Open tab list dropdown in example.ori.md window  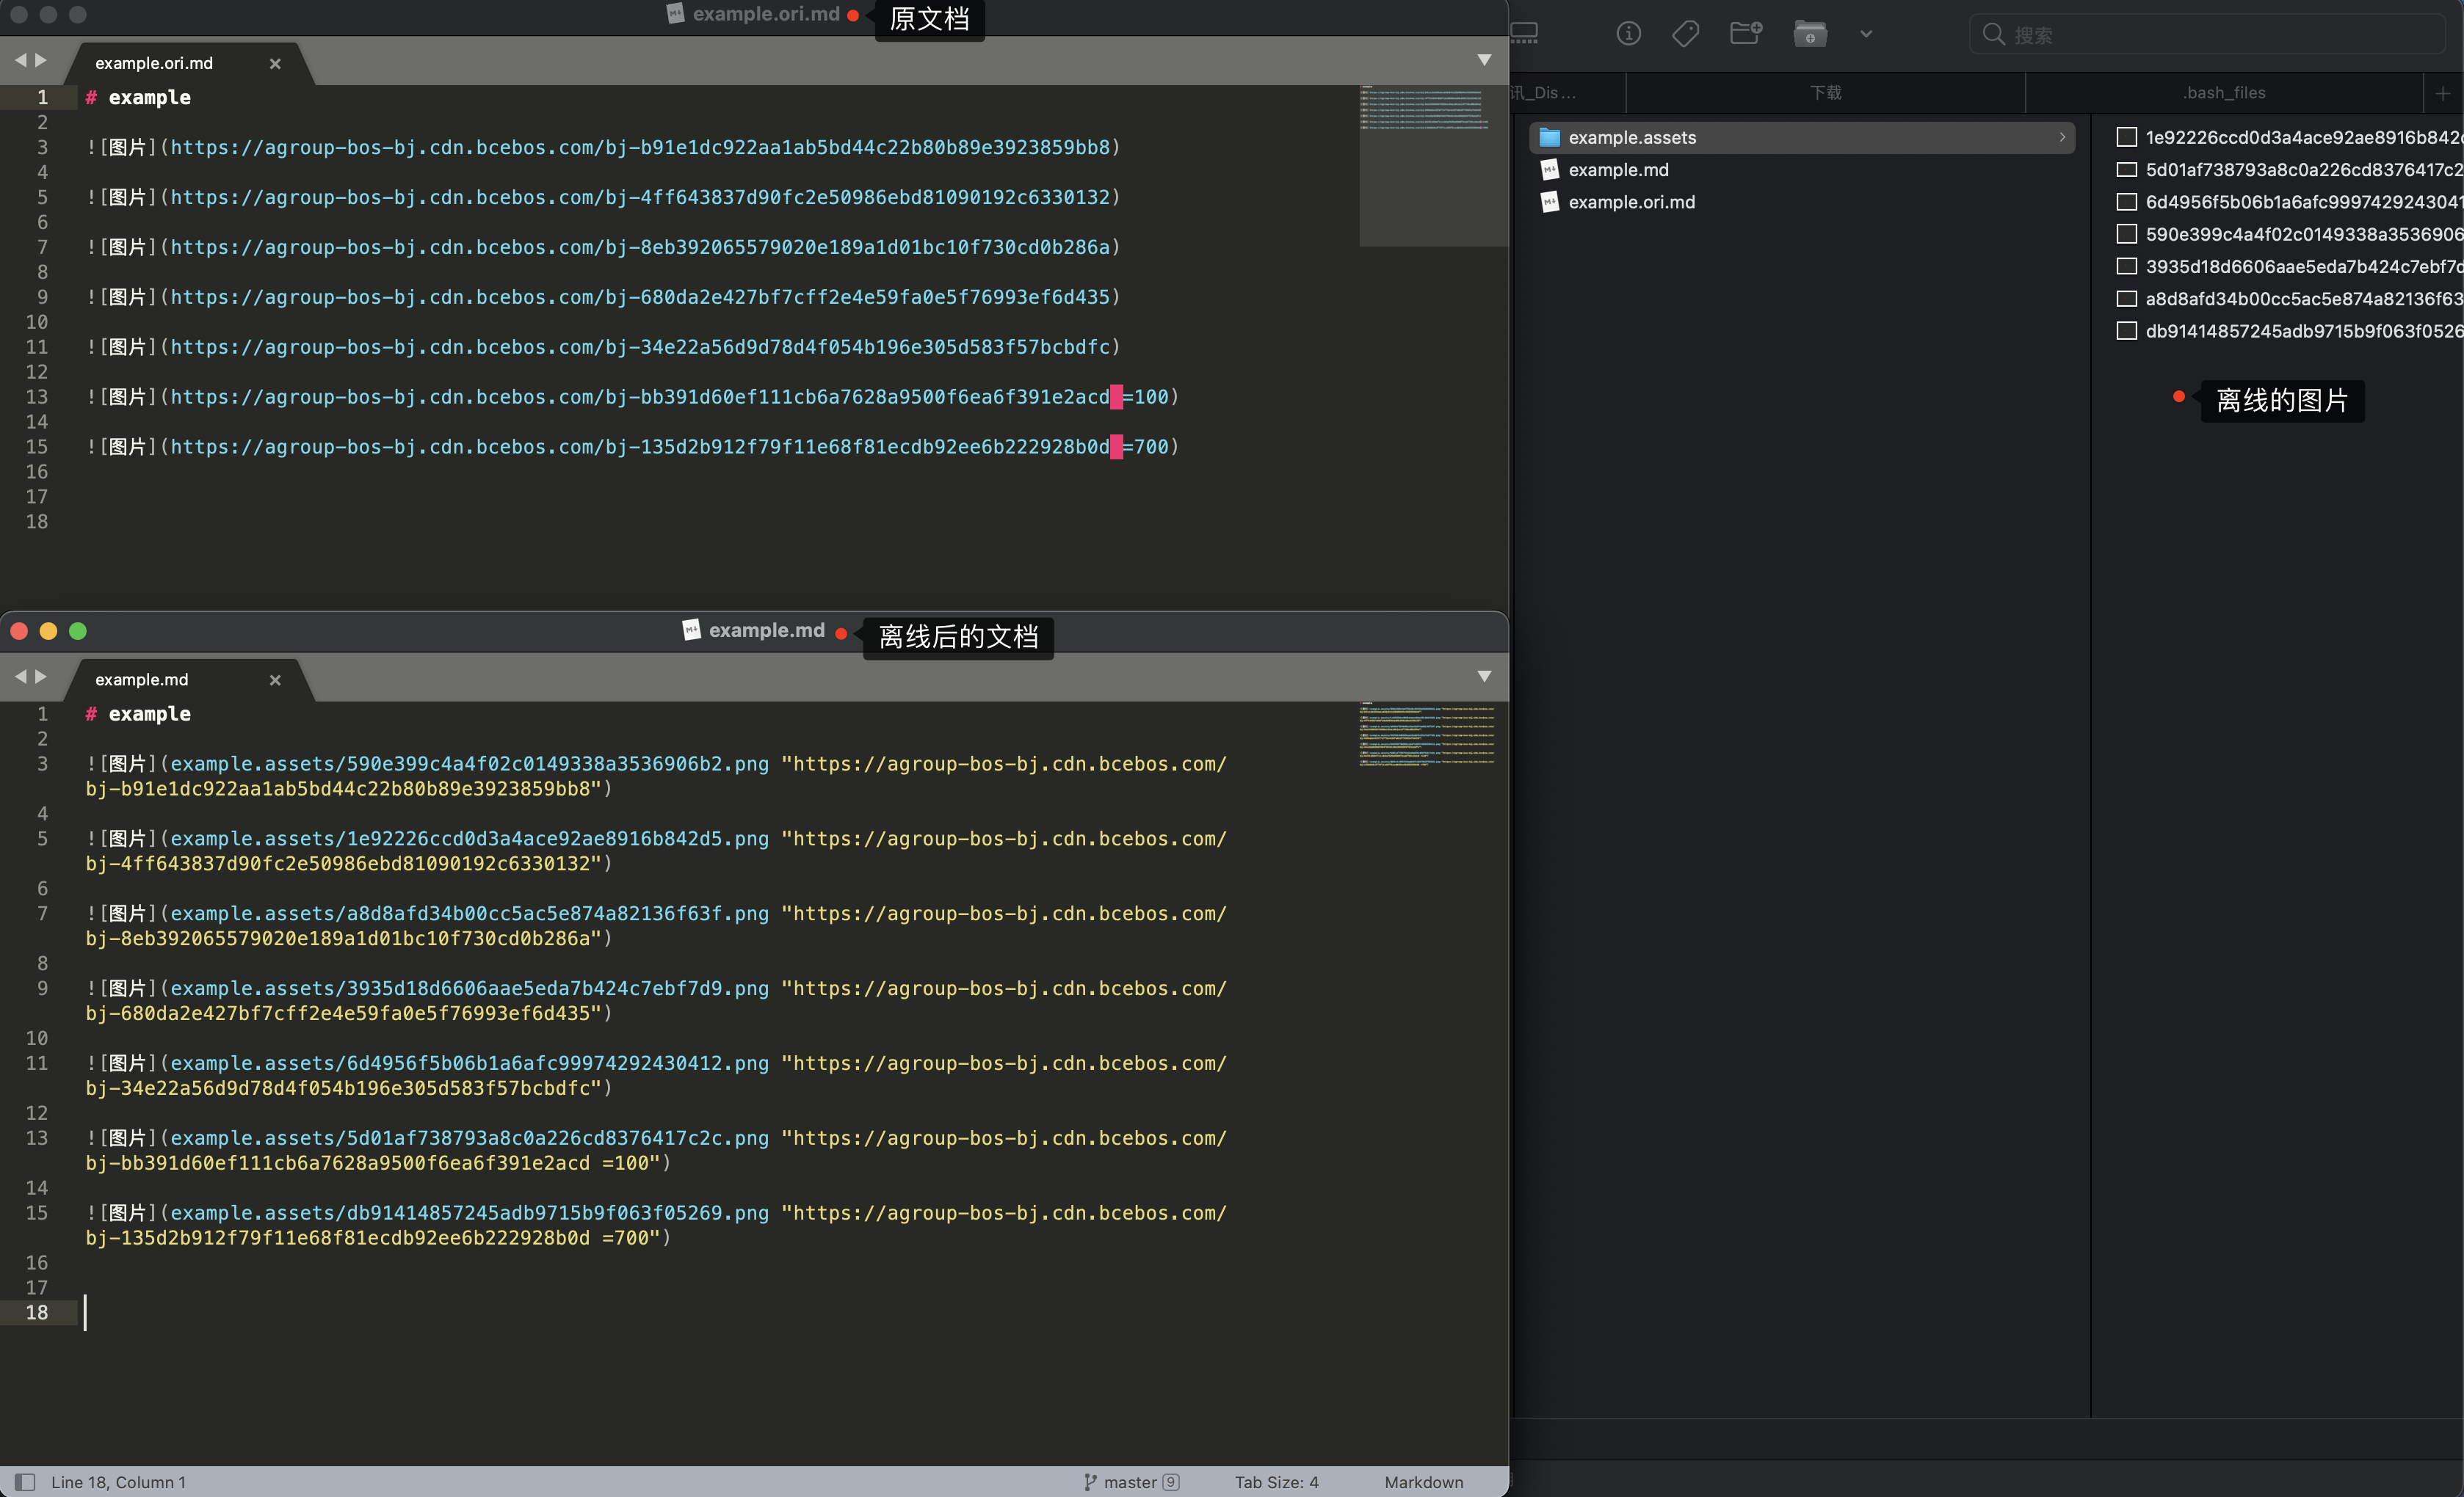point(1484,60)
